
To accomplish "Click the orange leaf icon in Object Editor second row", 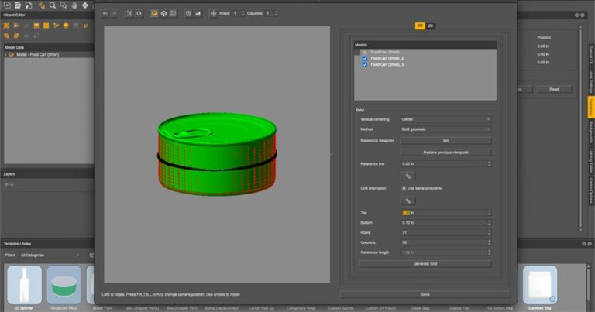I will pos(16,36).
